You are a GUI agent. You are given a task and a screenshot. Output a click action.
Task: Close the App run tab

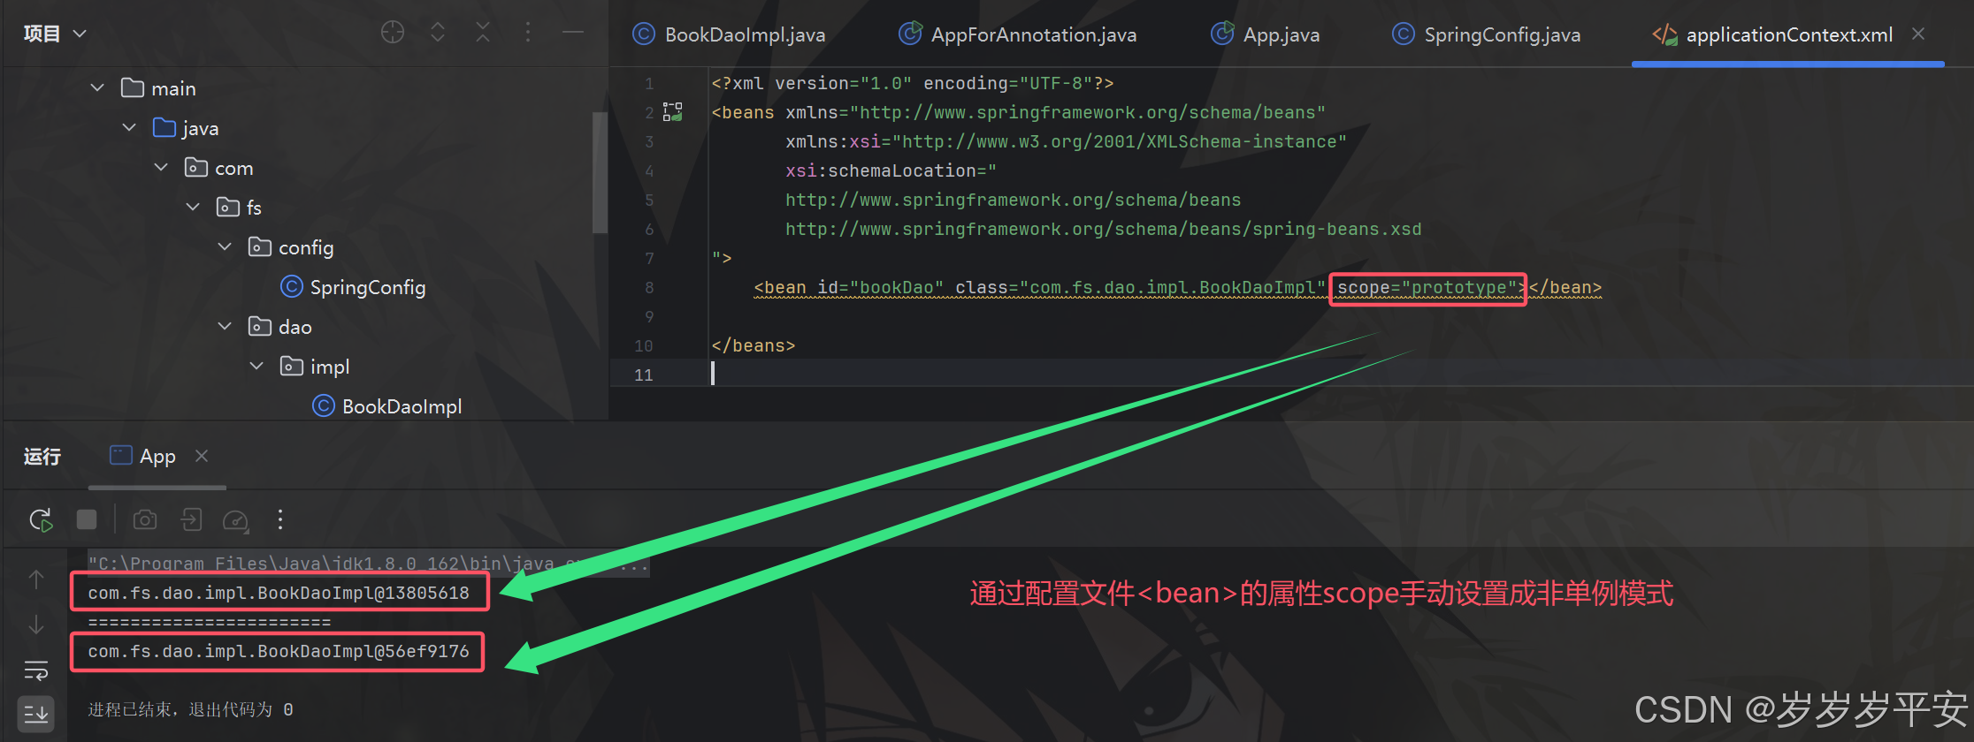(202, 456)
